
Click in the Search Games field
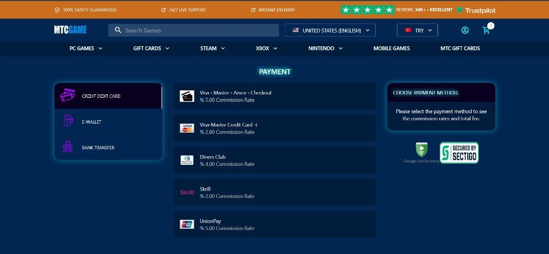pos(194,30)
